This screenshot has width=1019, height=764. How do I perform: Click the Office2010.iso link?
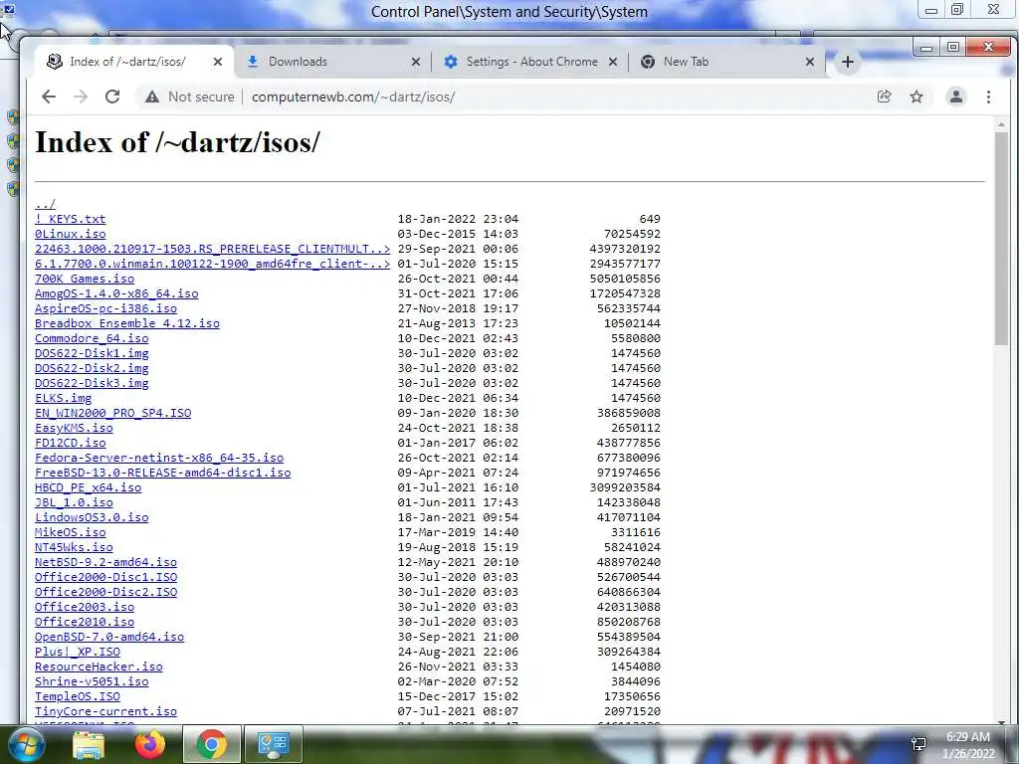[x=85, y=623]
